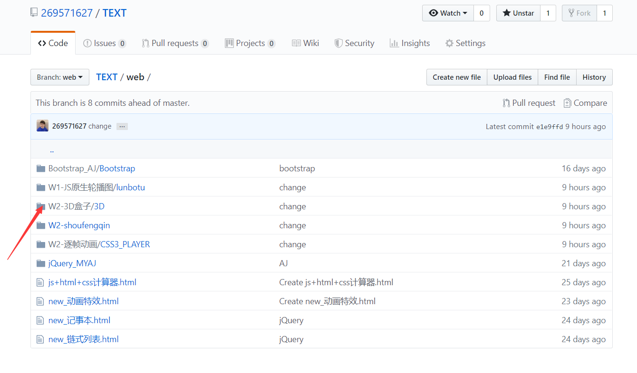Switch to the Issues tab
Screen dimensions: 637x373
104,43
